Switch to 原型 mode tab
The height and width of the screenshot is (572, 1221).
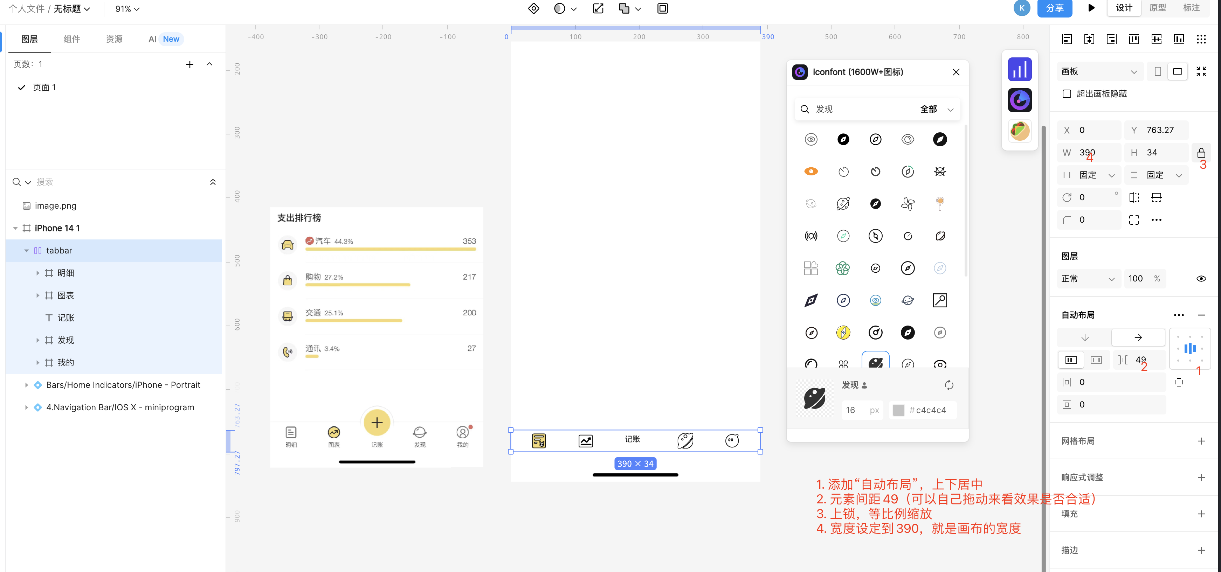point(1157,8)
